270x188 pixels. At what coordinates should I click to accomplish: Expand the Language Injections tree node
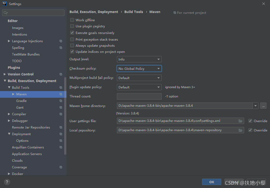9,41
